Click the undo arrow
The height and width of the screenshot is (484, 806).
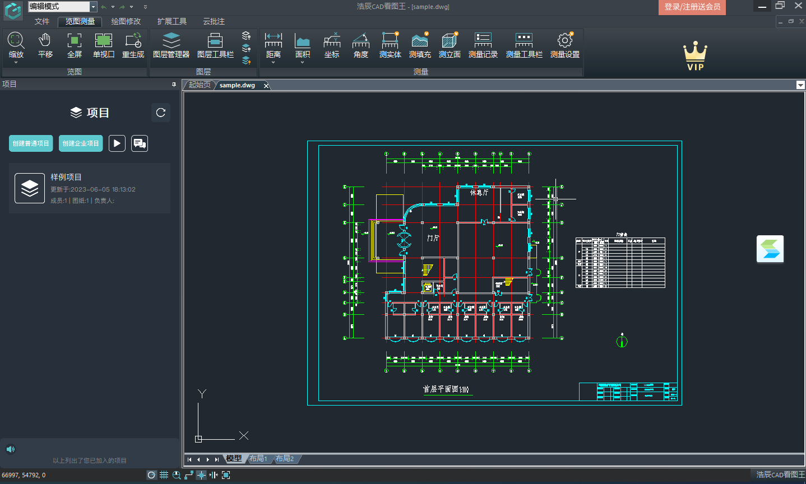tap(104, 7)
